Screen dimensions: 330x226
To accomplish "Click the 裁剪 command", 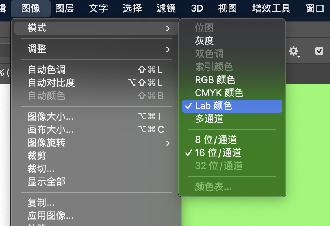I will (37, 156).
